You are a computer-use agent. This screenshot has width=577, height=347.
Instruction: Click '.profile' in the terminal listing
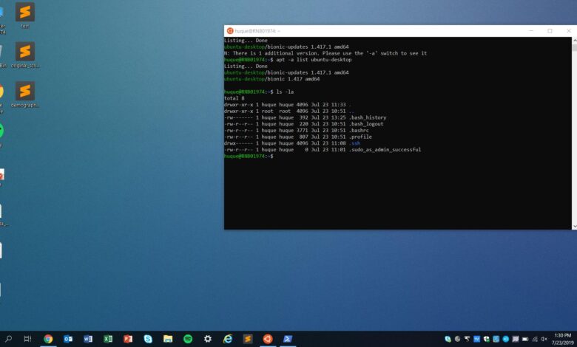[x=360, y=137]
